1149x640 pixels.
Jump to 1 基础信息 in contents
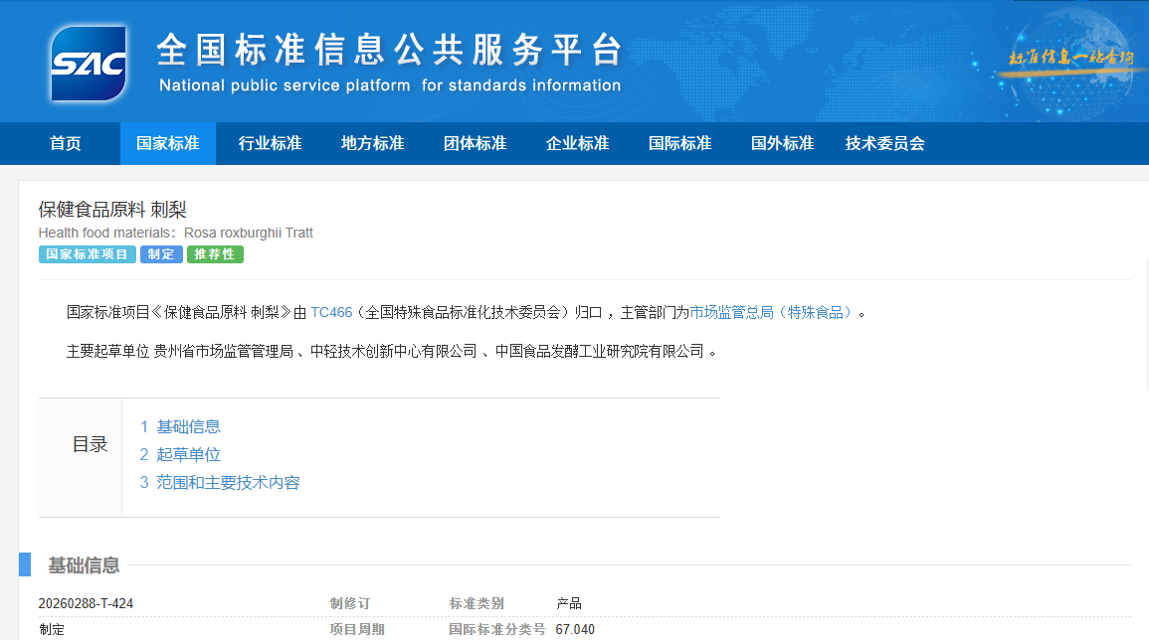pos(180,427)
